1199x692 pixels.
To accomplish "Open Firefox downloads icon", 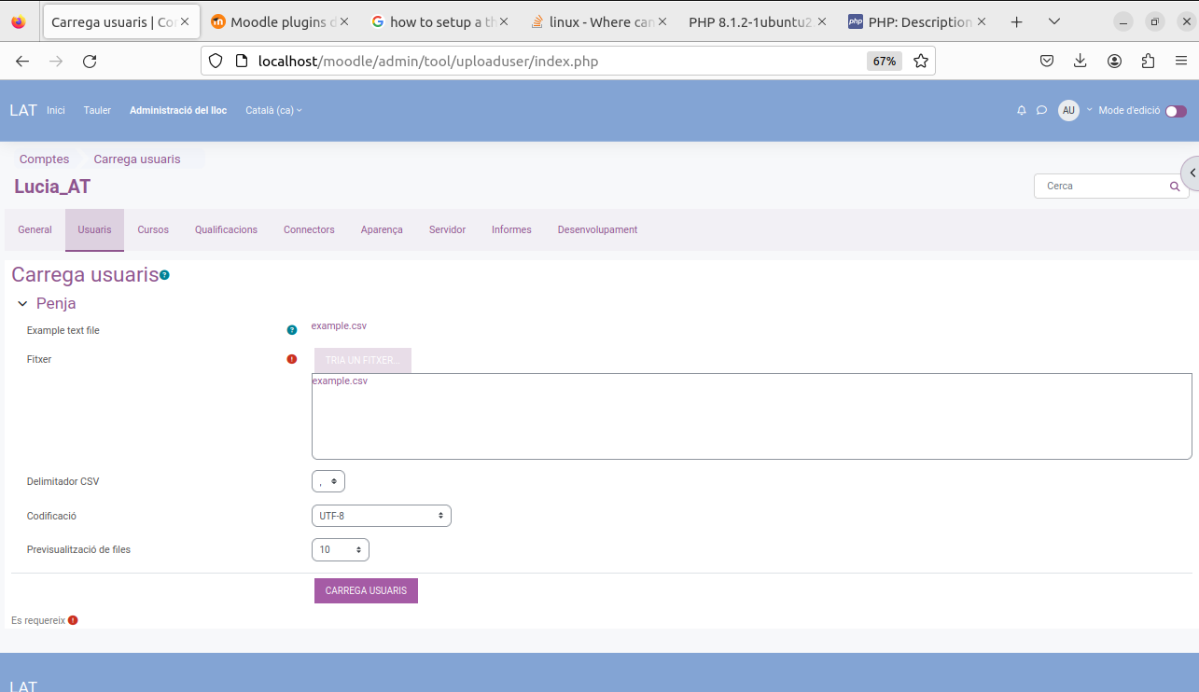I will coord(1080,61).
